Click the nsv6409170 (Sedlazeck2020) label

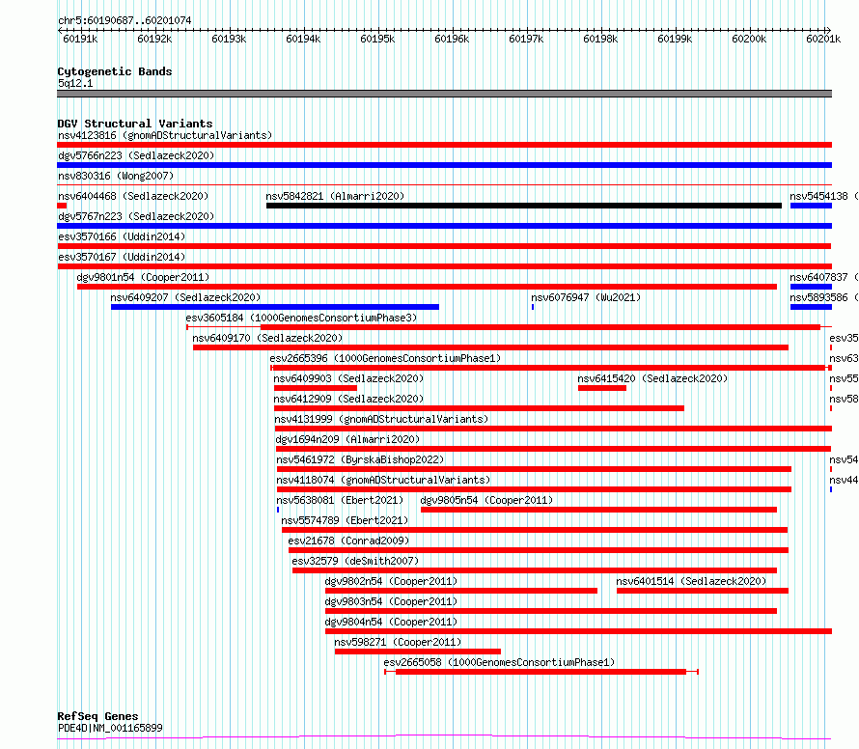click(267, 338)
